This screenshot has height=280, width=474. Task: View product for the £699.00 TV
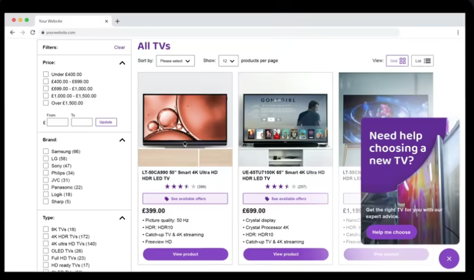[286, 254]
